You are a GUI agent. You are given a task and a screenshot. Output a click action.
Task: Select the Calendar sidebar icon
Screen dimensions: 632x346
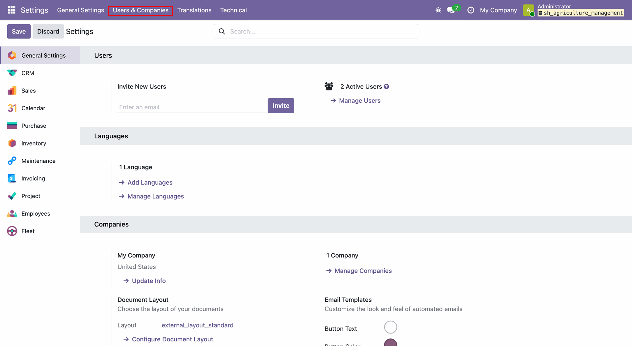point(12,108)
